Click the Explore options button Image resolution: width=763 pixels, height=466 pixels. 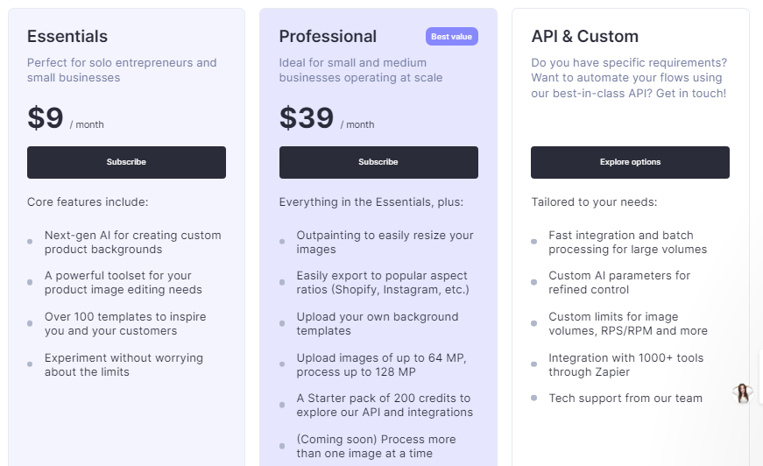pos(630,162)
